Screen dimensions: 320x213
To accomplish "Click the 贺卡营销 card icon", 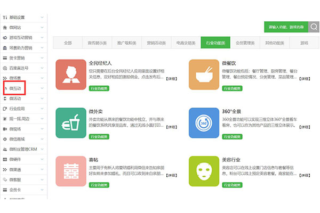I will [x=5, y=58].
